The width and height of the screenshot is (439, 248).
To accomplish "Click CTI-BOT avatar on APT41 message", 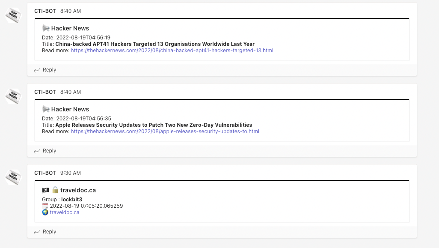I will [13, 15].
